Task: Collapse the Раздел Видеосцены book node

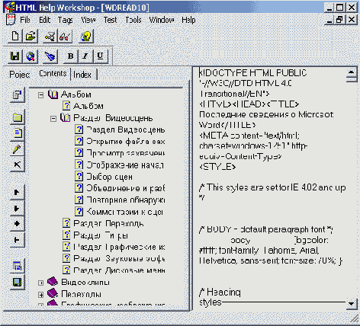Action: (53, 119)
